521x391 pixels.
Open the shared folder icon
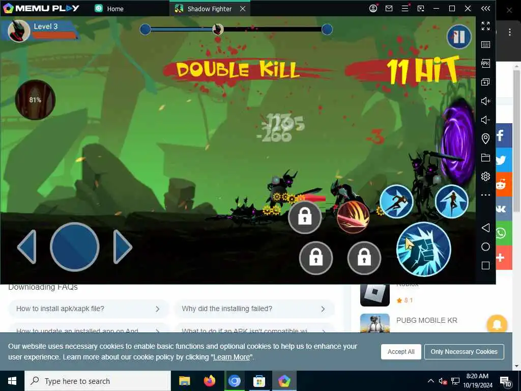[485, 158]
